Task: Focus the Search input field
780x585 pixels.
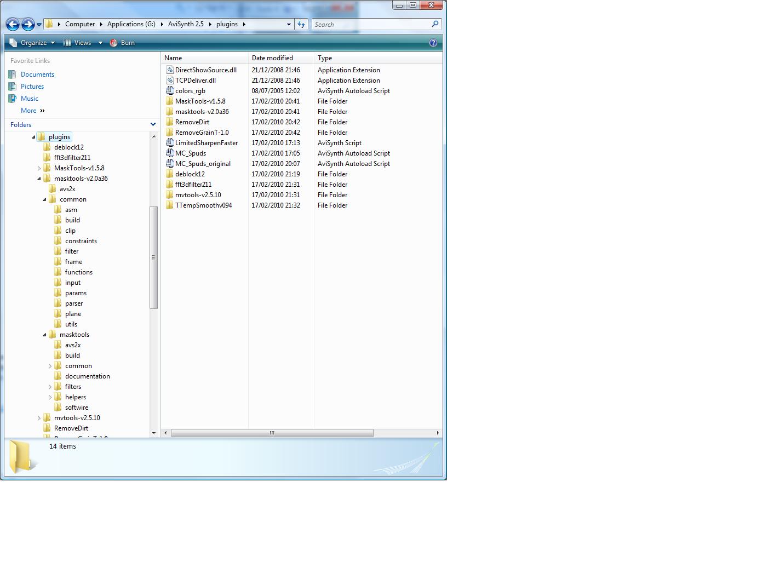Action: pyautogui.click(x=372, y=24)
